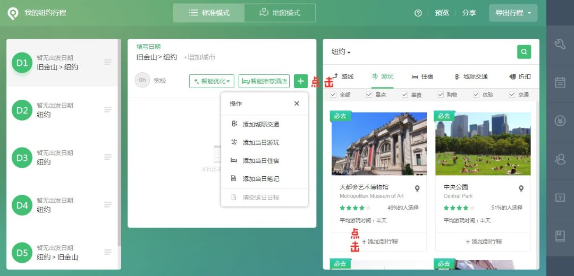The image size is (574, 276).
Task: Expand the 智能优化 dropdown button
Action: coord(212,81)
